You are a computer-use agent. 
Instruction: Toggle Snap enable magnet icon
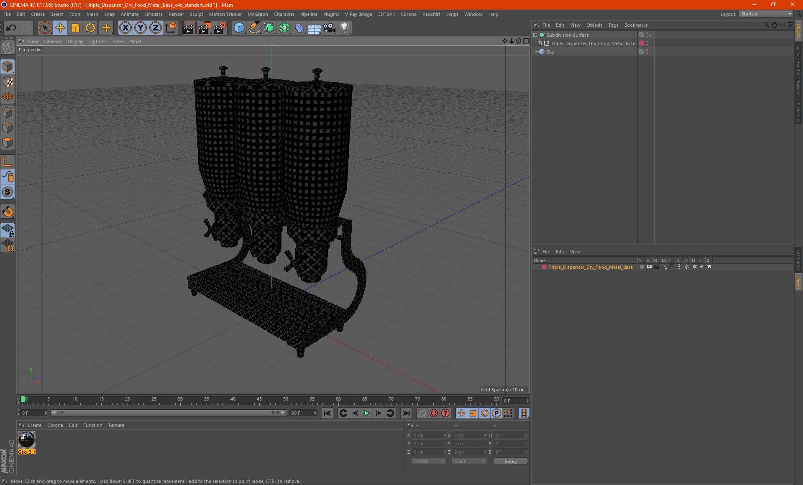(x=8, y=212)
